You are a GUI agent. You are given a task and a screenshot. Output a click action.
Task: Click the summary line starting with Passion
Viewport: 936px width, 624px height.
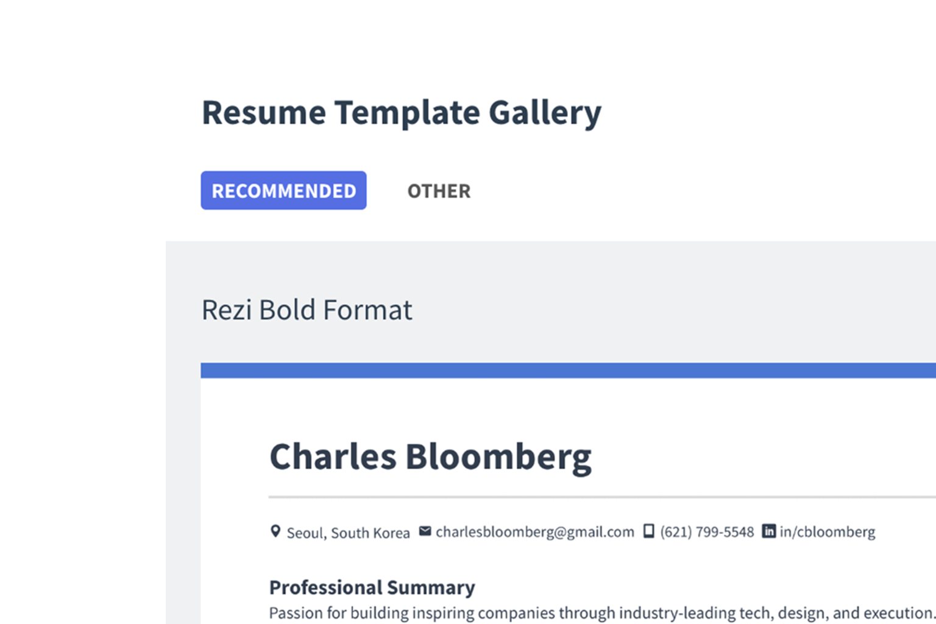pyautogui.click(x=600, y=613)
